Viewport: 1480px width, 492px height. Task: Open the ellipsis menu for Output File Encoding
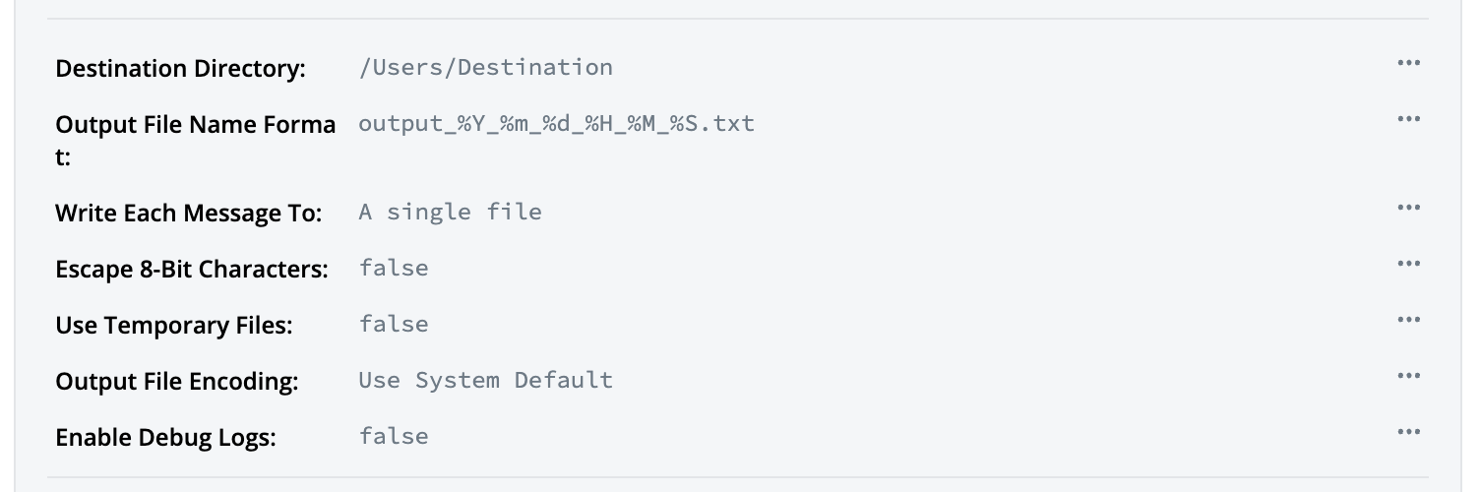click(1408, 376)
